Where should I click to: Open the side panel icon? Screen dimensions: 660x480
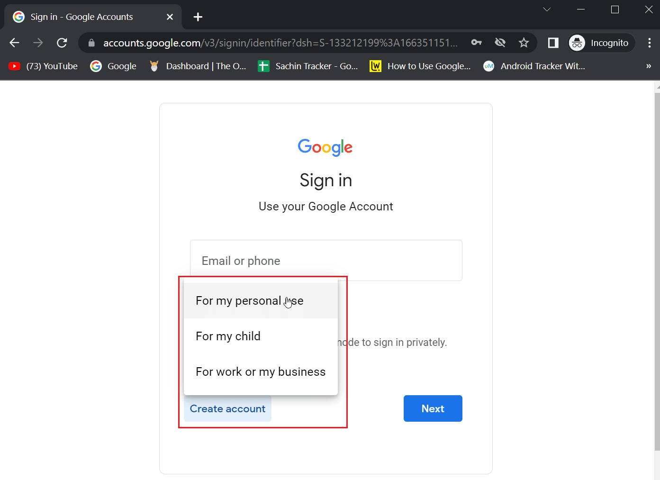(x=553, y=43)
